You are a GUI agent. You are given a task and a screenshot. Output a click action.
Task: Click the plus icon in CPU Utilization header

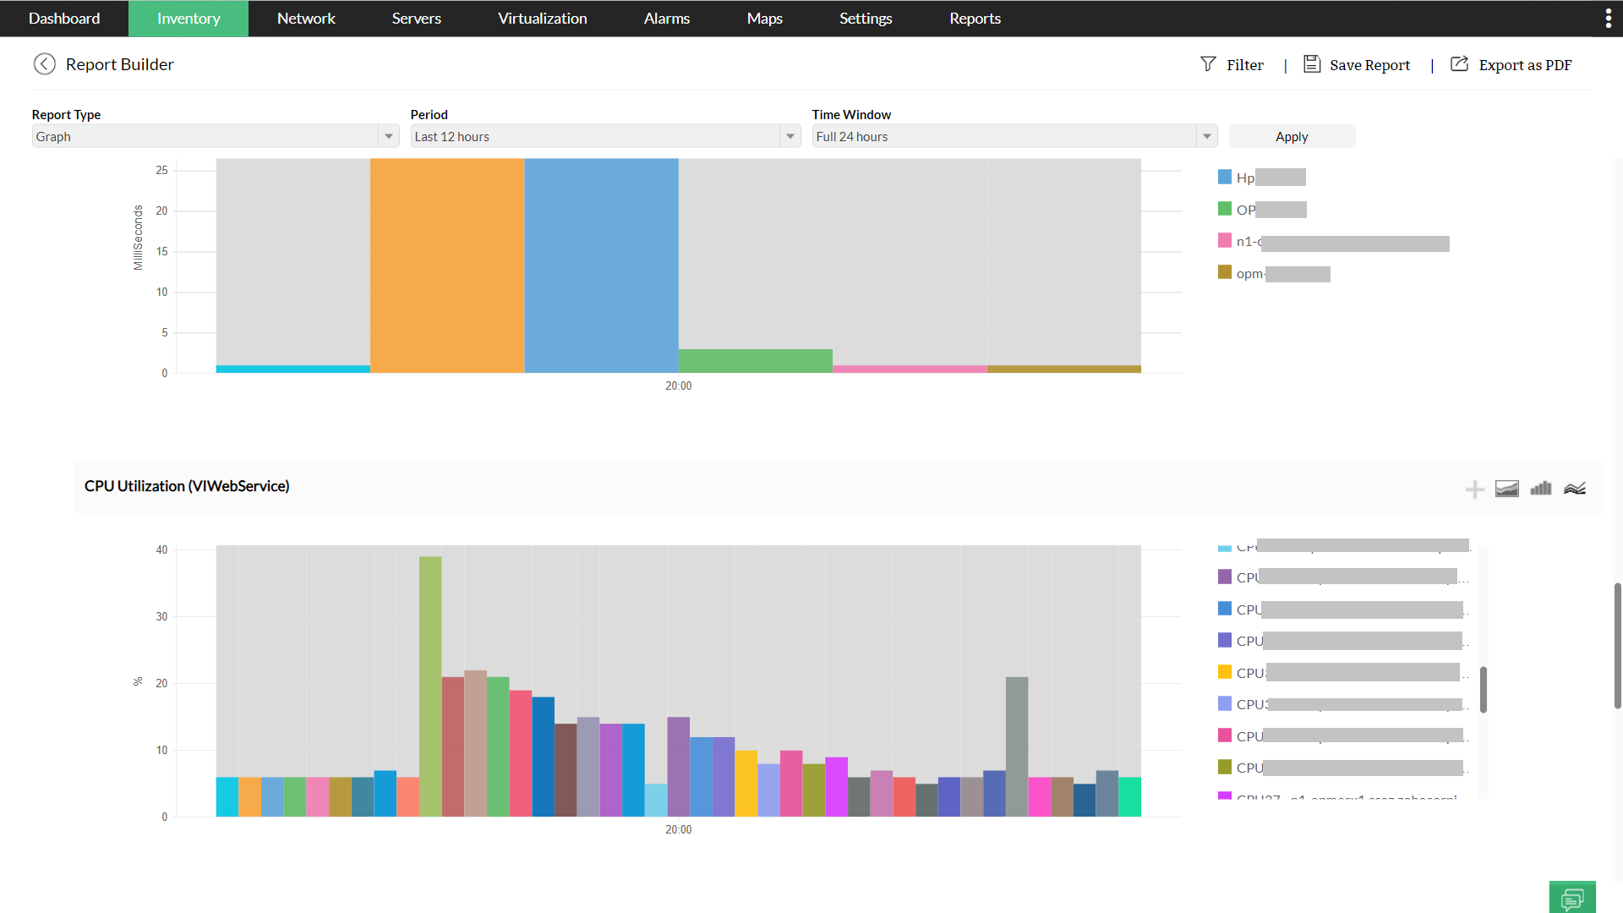(x=1474, y=489)
